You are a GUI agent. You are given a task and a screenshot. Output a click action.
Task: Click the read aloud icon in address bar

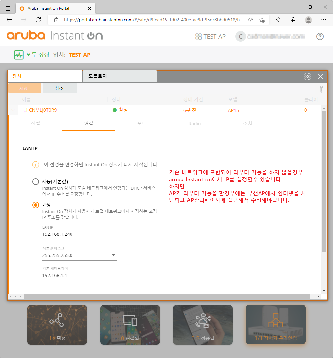(250, 20)
